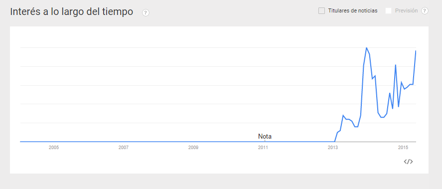Select the Nota marker on the timeline
The height and width of the screenshot is (189, 442).
[265, 137]
